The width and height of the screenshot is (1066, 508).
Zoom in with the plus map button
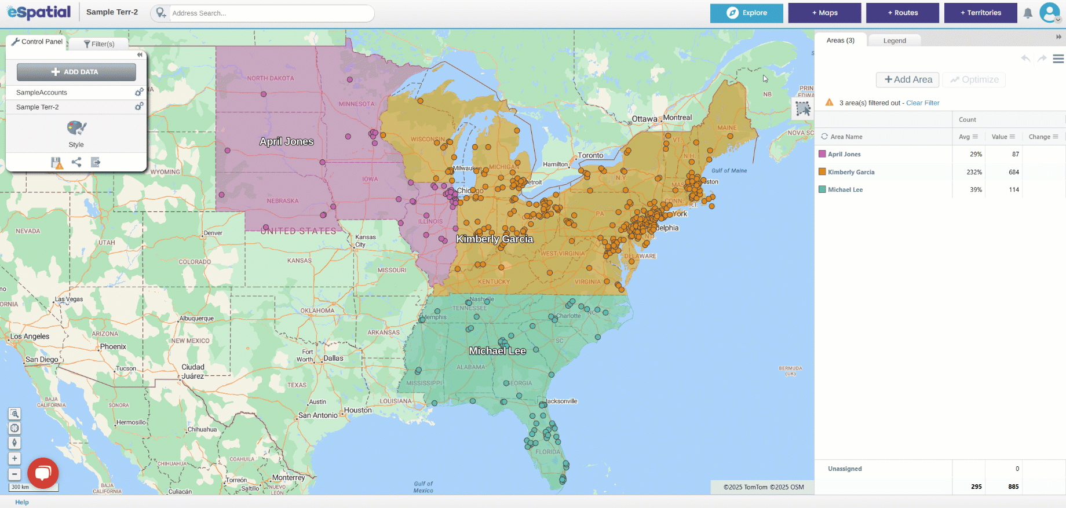click(x=14, y=459)
